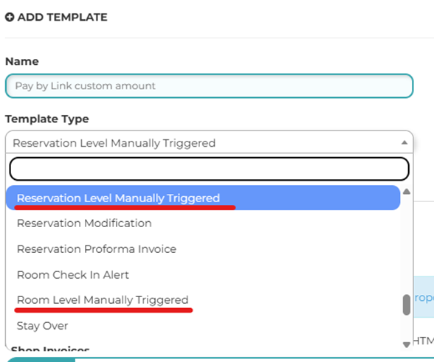Click the Template Type field label
This screenshot has height=362, width=434.
(x=47, y=119)
